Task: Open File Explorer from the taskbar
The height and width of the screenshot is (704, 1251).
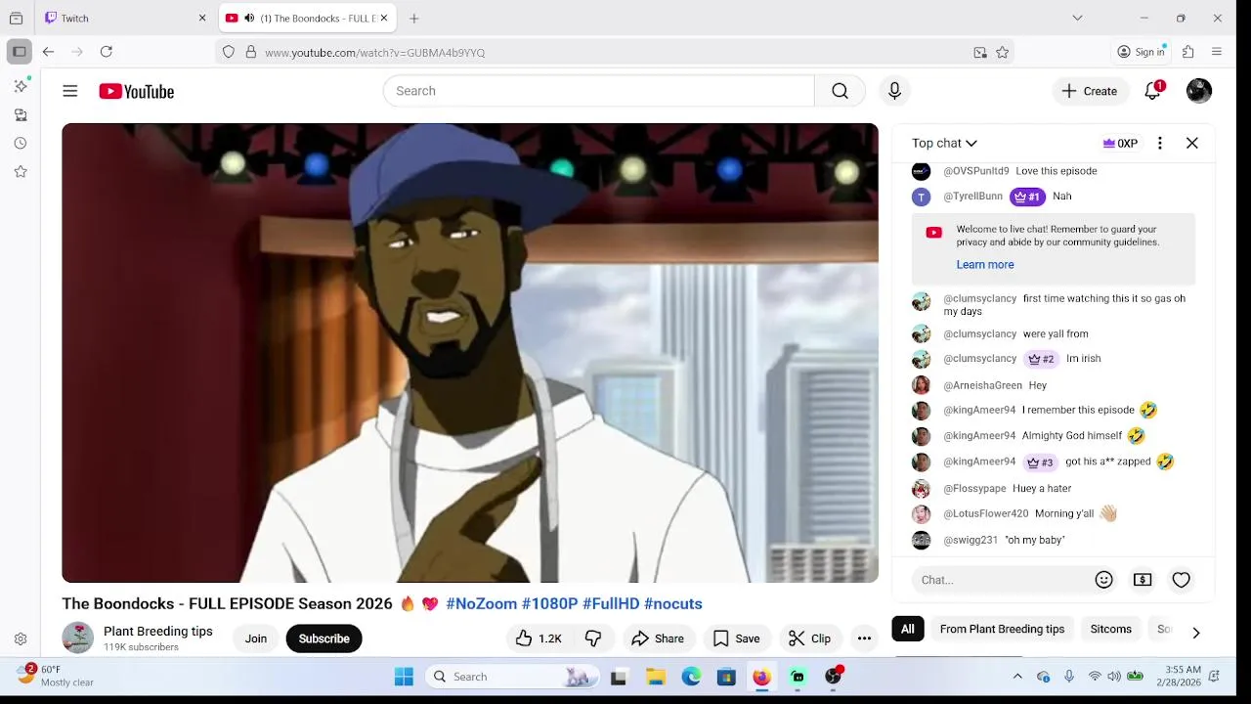Action: tap(656, 677)
